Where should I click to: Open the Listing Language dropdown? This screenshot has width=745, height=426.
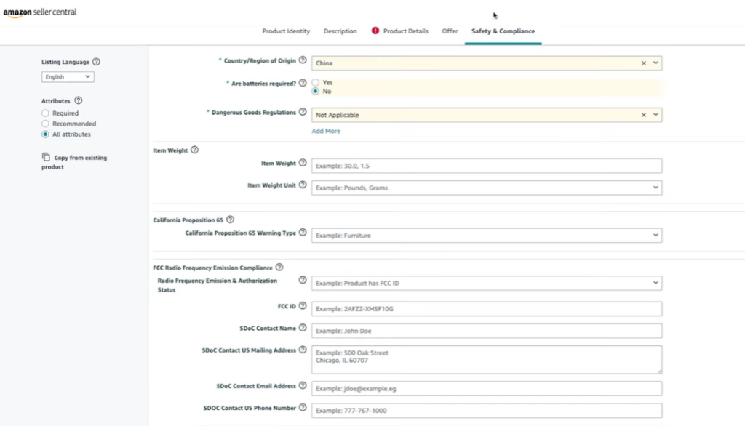pyautogui.click(x=68, y=76)
